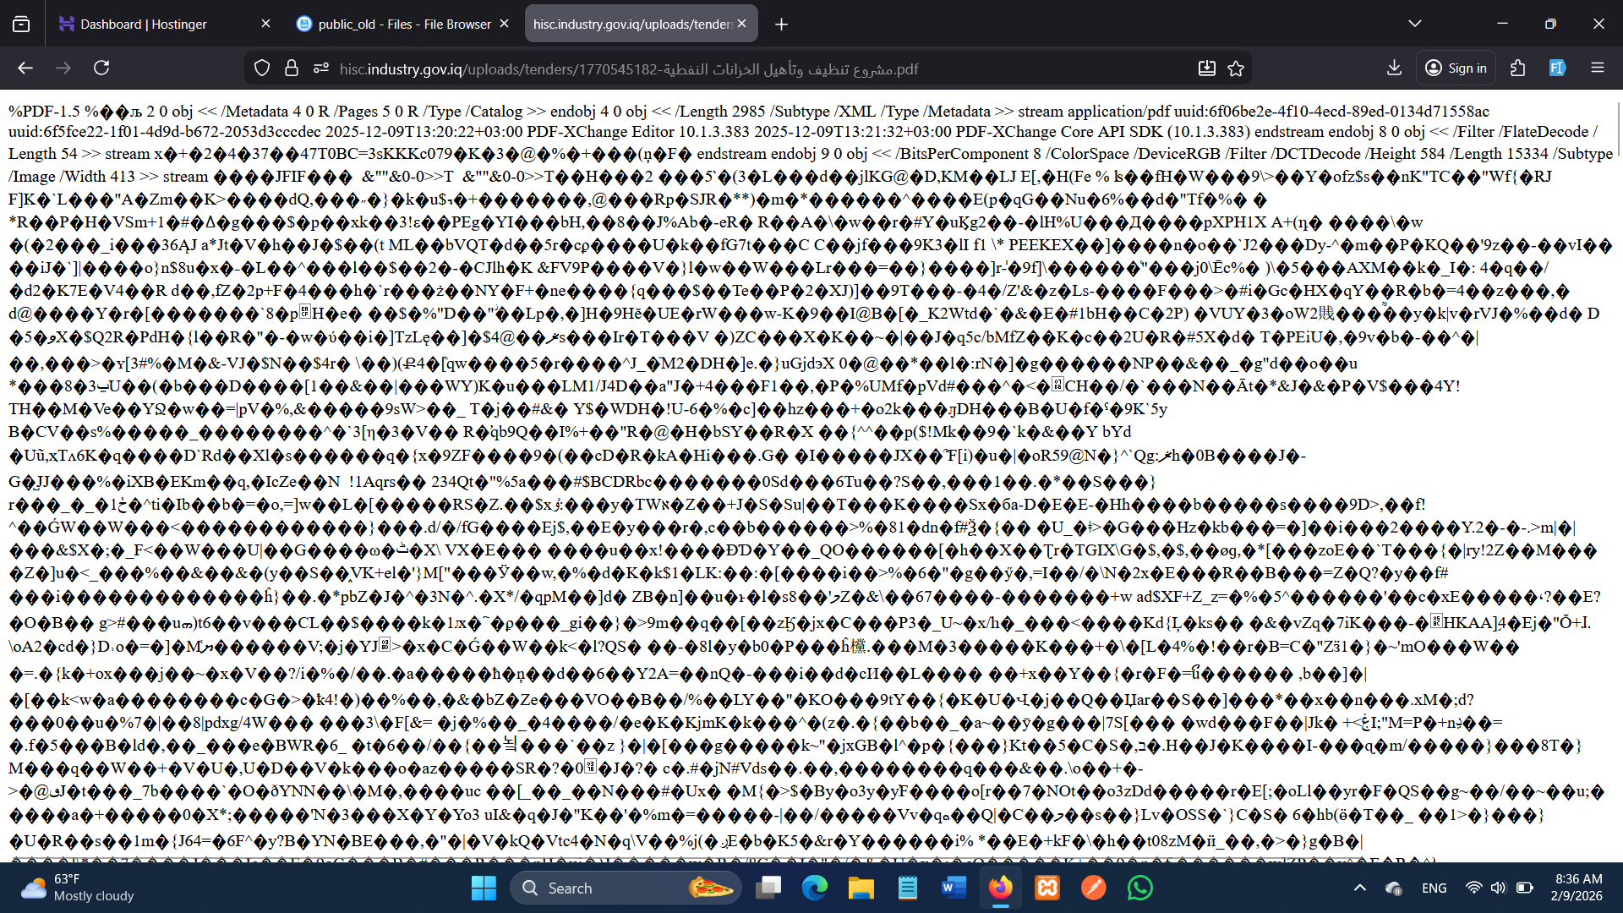Click the Sign in button
1623x913 pixels.
click(1456, 68)
